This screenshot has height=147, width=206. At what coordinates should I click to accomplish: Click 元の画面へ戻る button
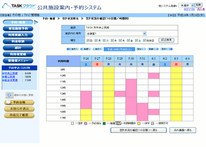[x=183, y=130]
